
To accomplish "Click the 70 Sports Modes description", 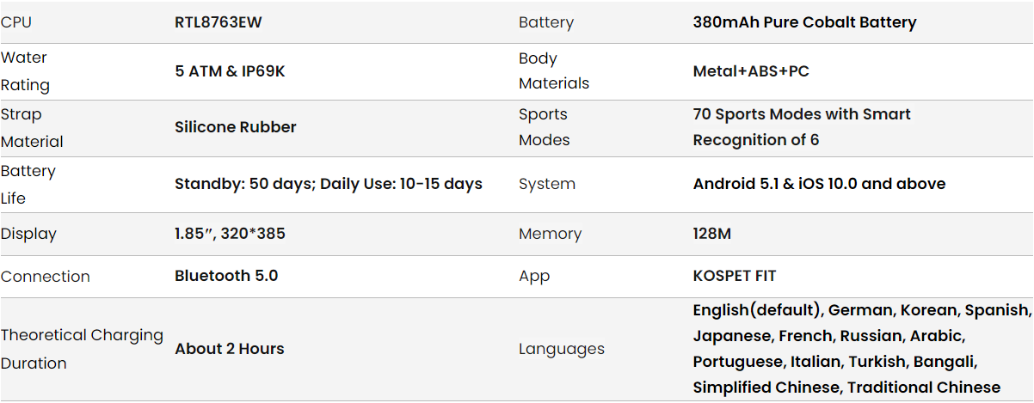I will coord(801,126).
